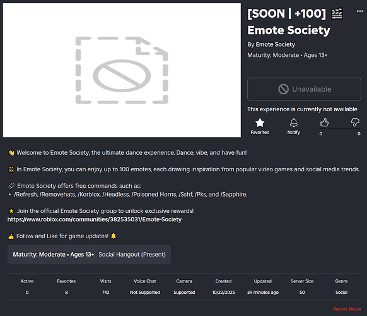The width and height of the screenshot is (367, 316).
Task: Click the 'Favorites' stat header
Action: pyautogui.click(x=66, y=281)
